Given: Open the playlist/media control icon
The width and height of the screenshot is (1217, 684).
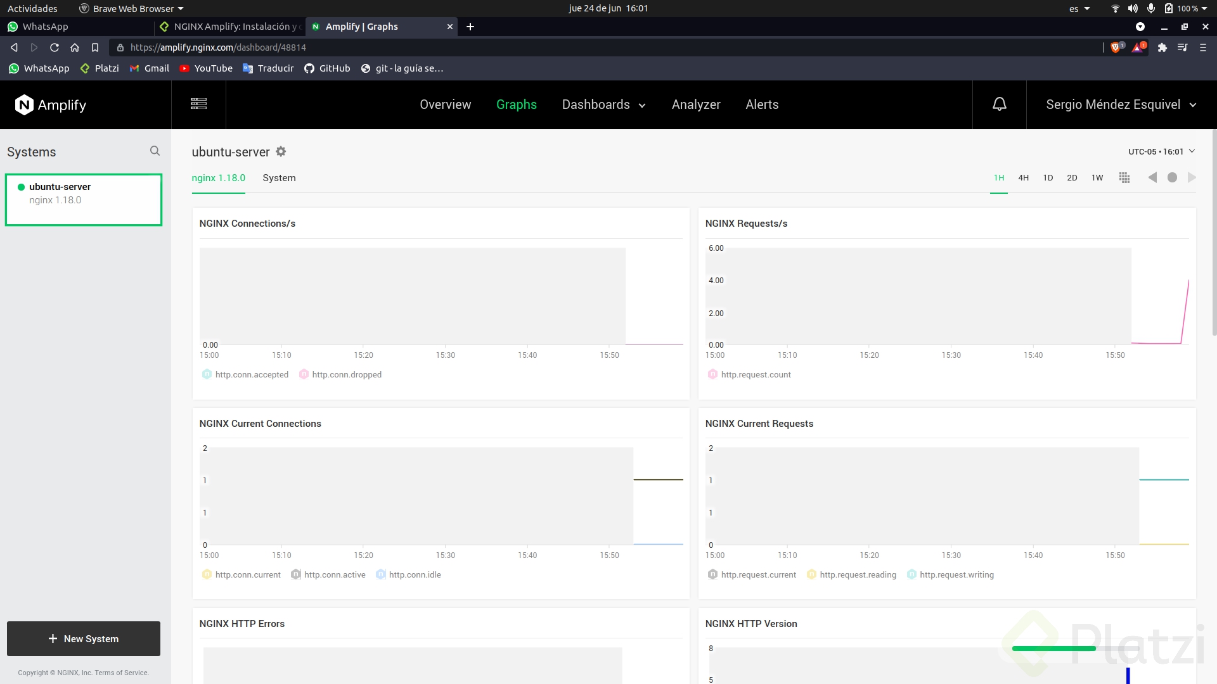Looking at the screenshot, I should [x=1182, y=47].
